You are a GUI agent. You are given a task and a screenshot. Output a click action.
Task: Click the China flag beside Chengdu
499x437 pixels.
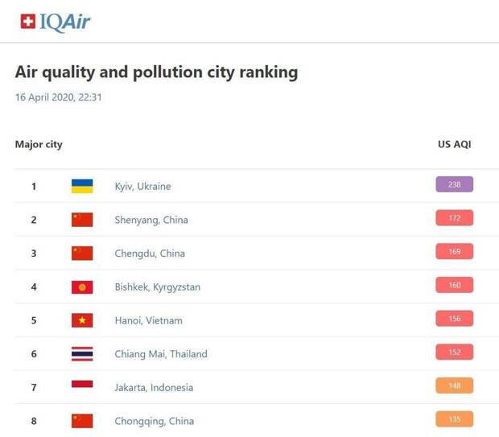82,254
